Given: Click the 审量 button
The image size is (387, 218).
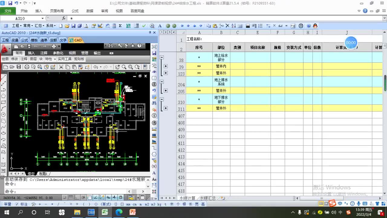Looking at the screenshot, I should (8, 204).
